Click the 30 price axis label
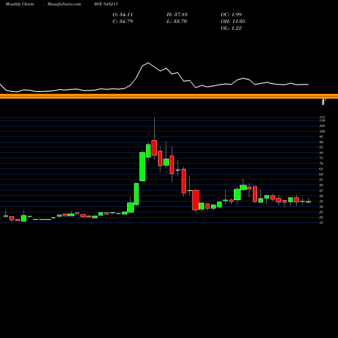Viewport: 338px width, 338px height. 321,207
